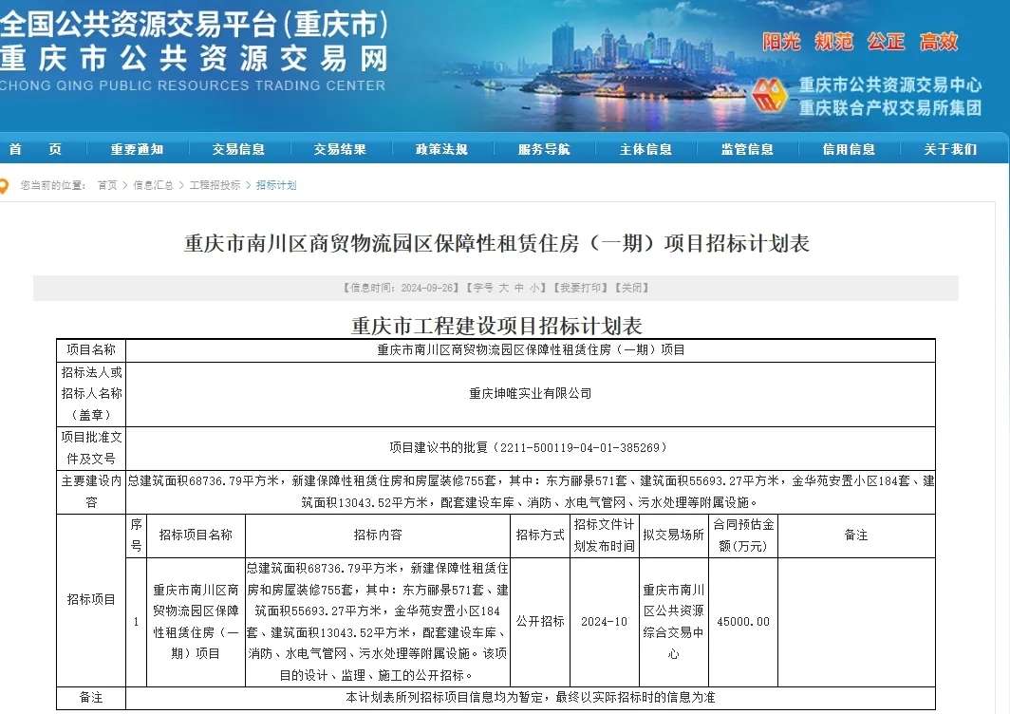Click the 信息时间 2024-09-26 text
This screenshot has width=1010, height=714.
point(401,288)
